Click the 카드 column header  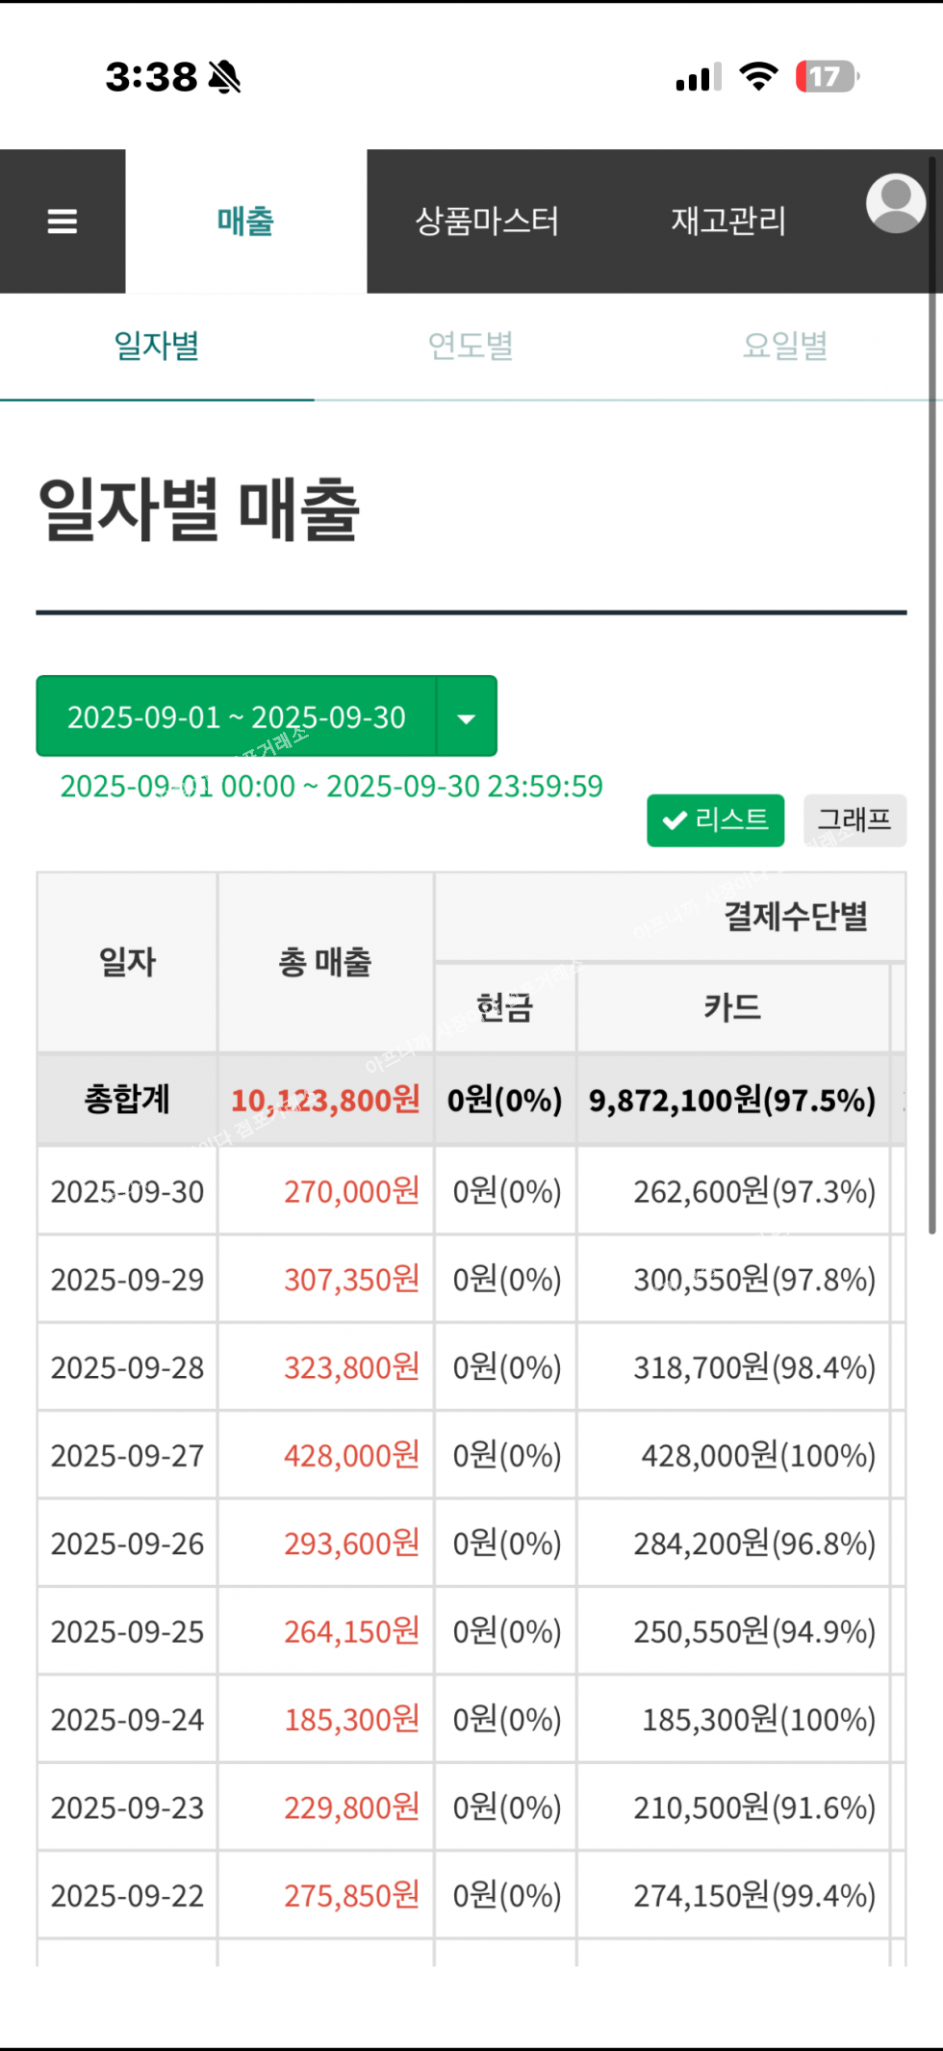732,1007
